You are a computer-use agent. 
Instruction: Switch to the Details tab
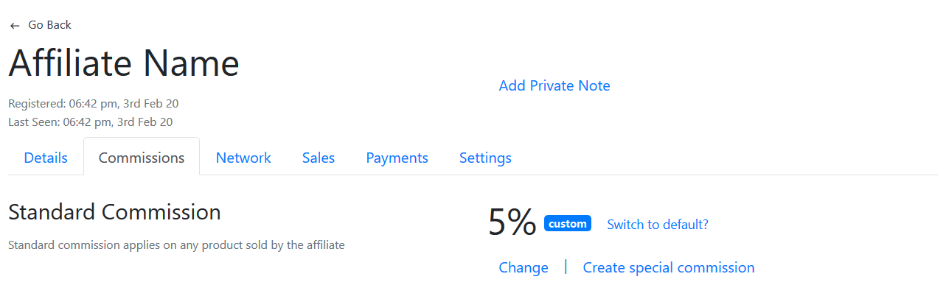[x=46, y=158]
